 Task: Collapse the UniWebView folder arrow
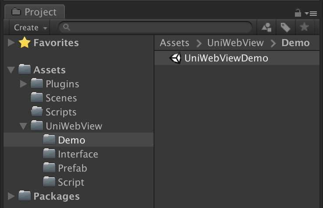(23, 126)
